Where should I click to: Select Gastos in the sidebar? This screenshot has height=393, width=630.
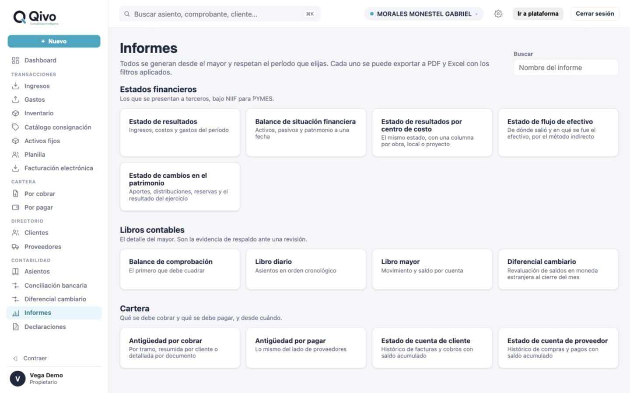(54, 100)
